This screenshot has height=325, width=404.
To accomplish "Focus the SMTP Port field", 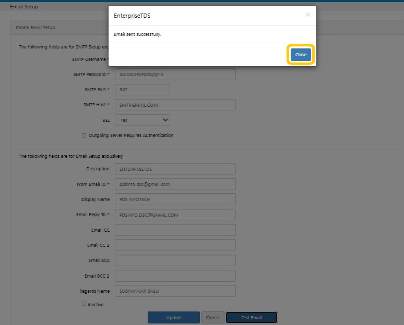I will [142, 90].
